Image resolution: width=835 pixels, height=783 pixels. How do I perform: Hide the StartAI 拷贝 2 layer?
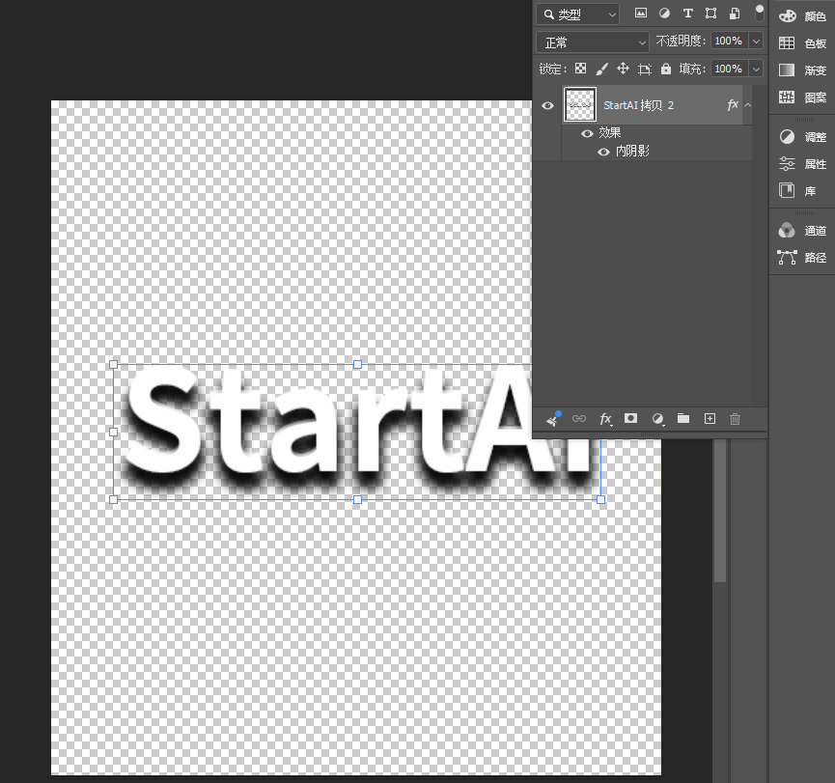(547, 105)
